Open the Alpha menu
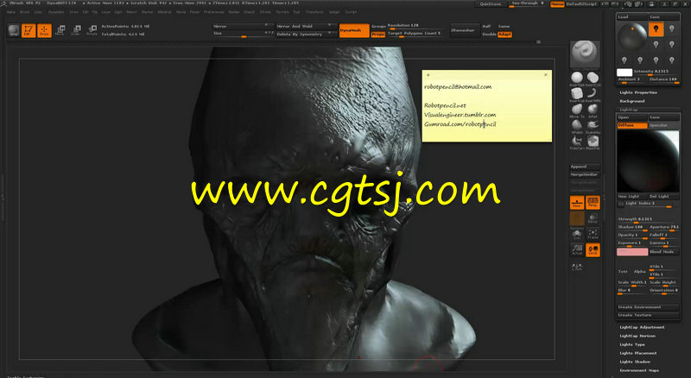The height and width of the screenshot is (378, 691). pos(11,12)
